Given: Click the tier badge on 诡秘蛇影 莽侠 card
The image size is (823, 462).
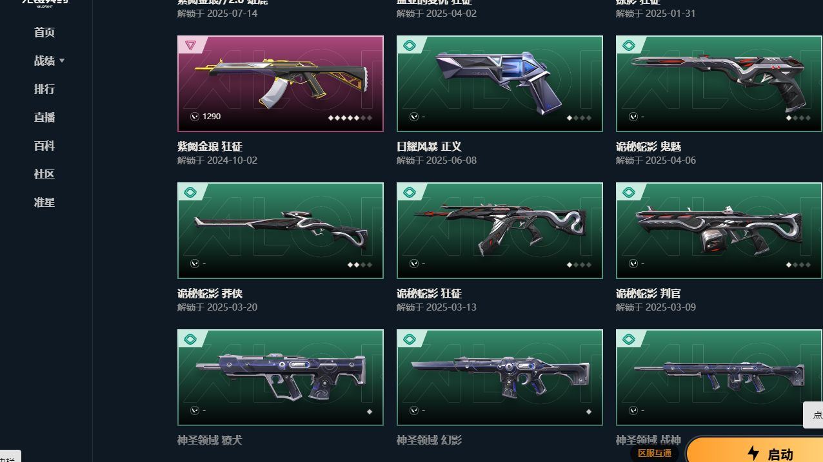Looking at the screenshot, I should coord(190,192).
